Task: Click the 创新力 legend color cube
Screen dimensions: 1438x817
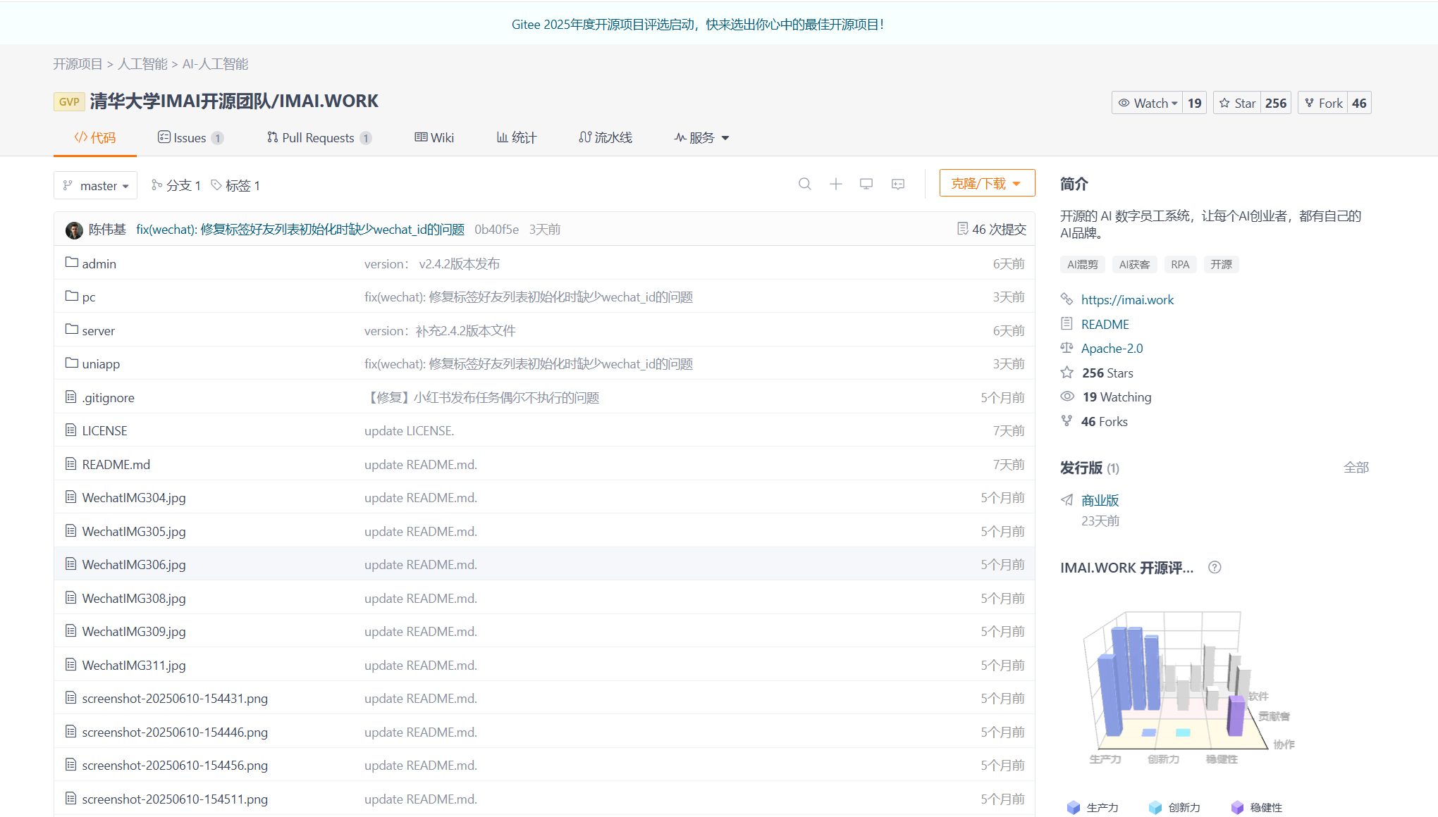Action: coord(1155,807)
